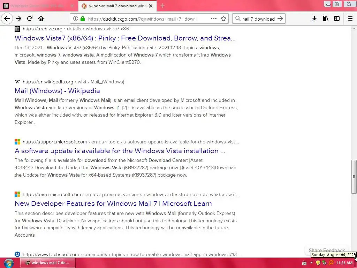Viewport: 357px width, 268px height.
Task: Open the Windows Vista7 (x86/64) Pinky result
Action: [125, 38]
